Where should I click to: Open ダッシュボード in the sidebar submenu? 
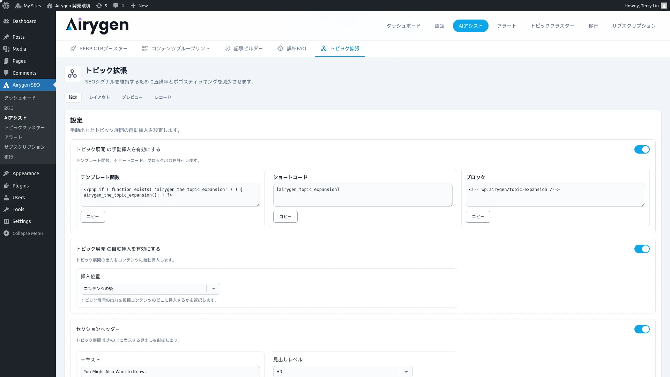pyautogui.click(x=20, y=98)
